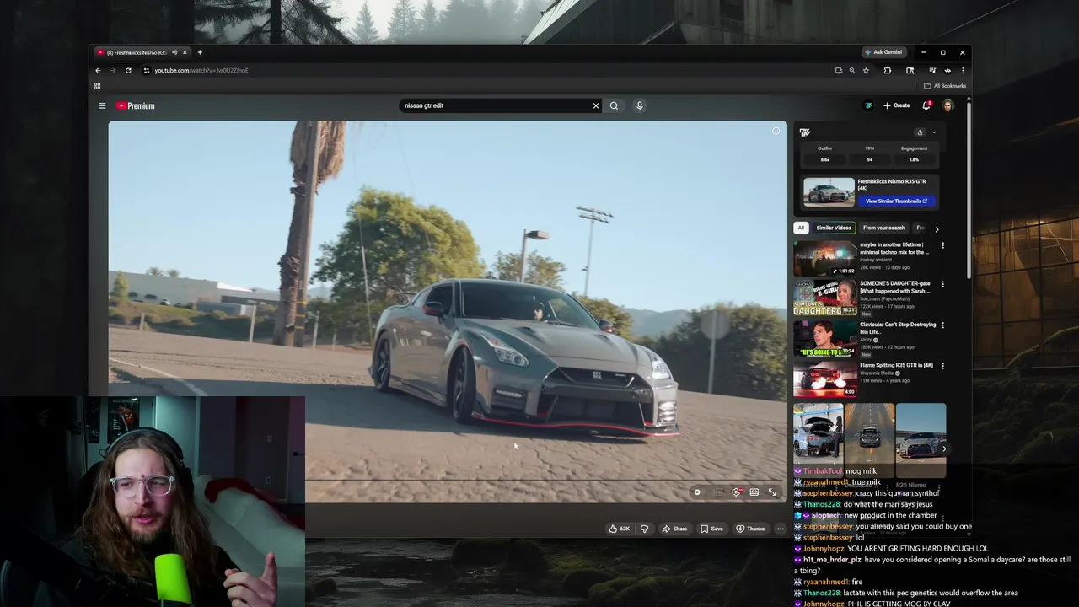Toggle theater mode in player
1079x607 pixels.
point(754,492)
